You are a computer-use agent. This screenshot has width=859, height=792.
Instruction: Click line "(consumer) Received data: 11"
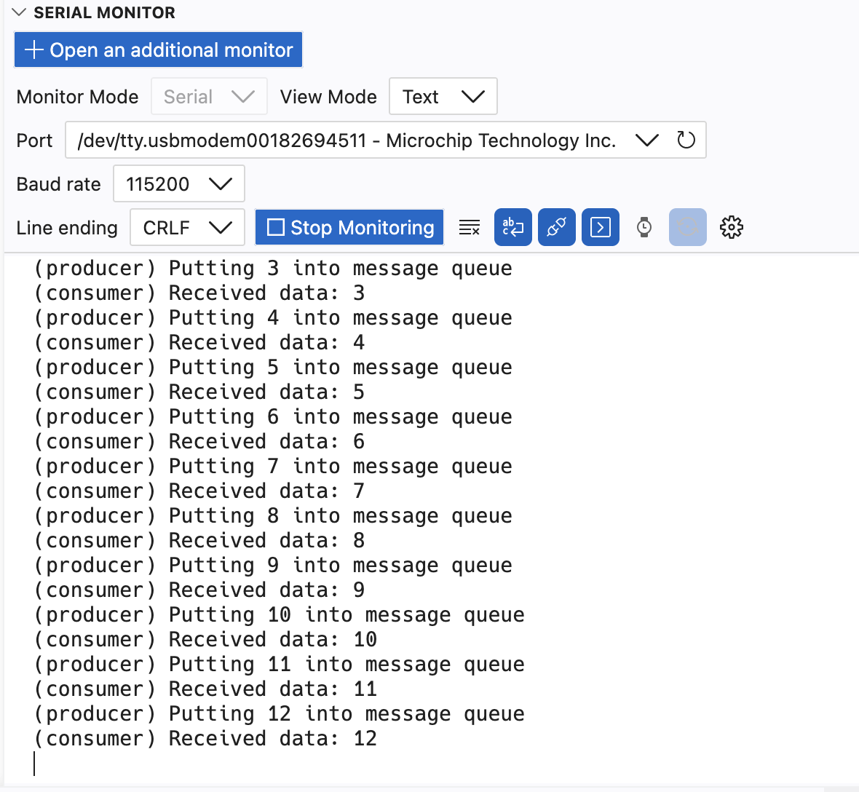[x=205, y=689]
